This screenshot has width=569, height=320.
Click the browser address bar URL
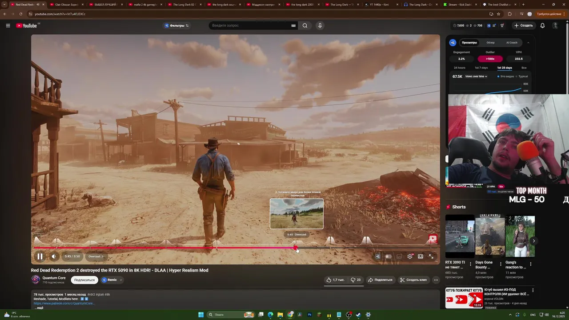pos(60,14)
